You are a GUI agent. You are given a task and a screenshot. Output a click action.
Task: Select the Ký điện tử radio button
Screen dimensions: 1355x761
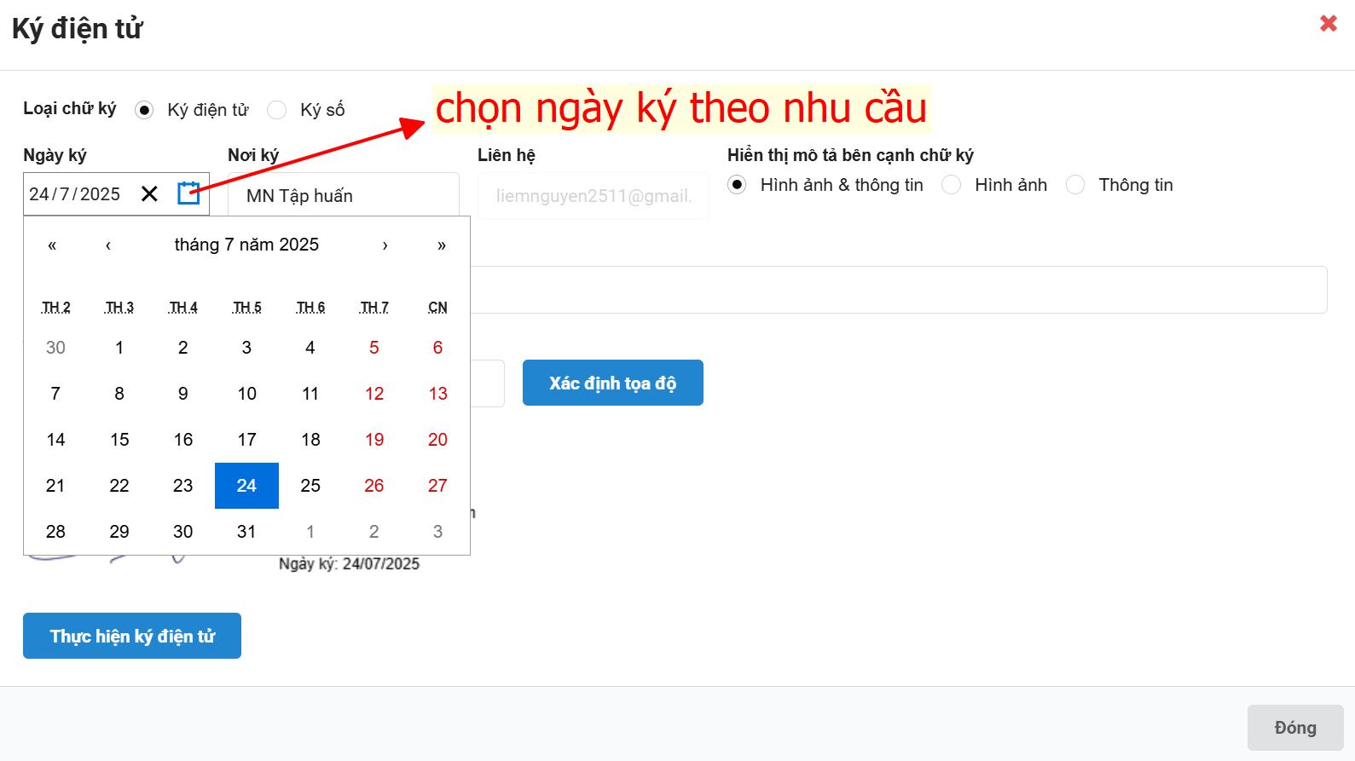pyautogui.click(x=144, y=110)
